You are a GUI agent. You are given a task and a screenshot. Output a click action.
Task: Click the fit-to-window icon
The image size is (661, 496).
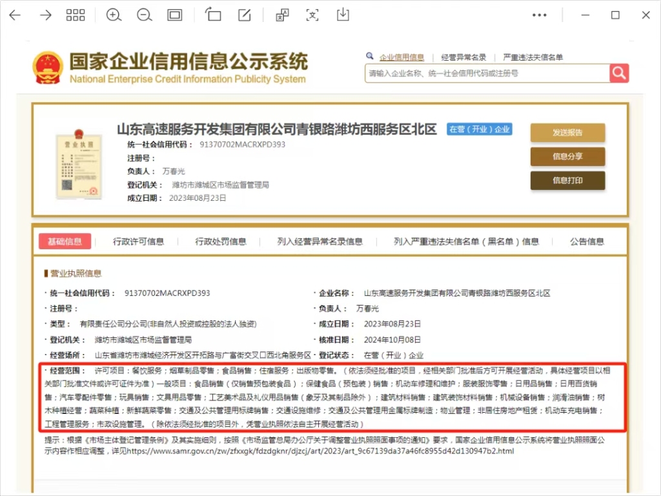[x=174, y=15]
